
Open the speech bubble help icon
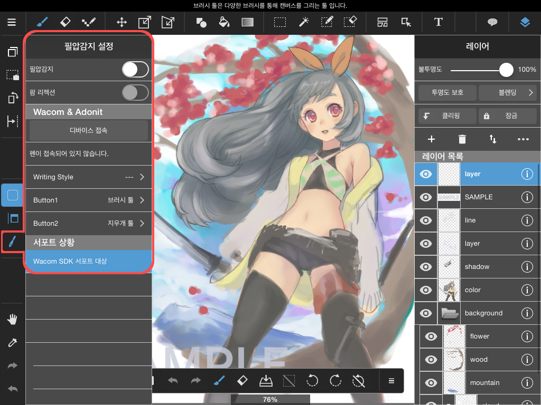(492, 22)
